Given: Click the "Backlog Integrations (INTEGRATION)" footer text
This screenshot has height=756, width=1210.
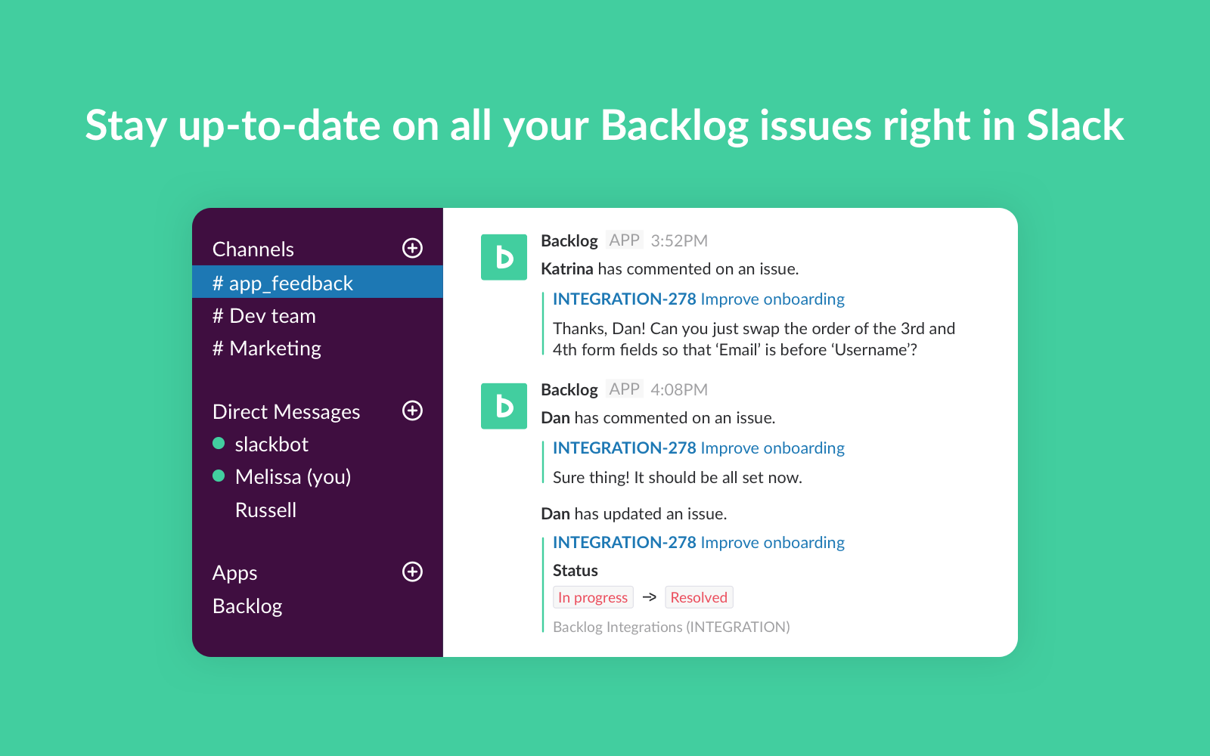Looking at the screenshot, I should coord(672,627).
